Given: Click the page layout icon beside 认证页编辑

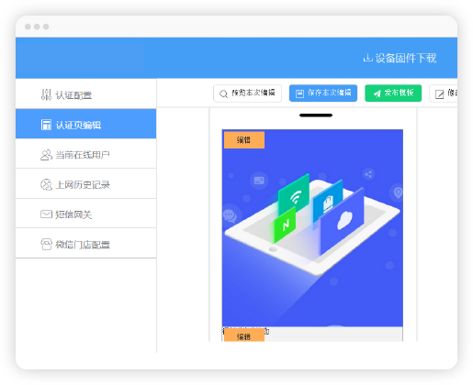Looking at the screenshot, I should click(46, 125).
